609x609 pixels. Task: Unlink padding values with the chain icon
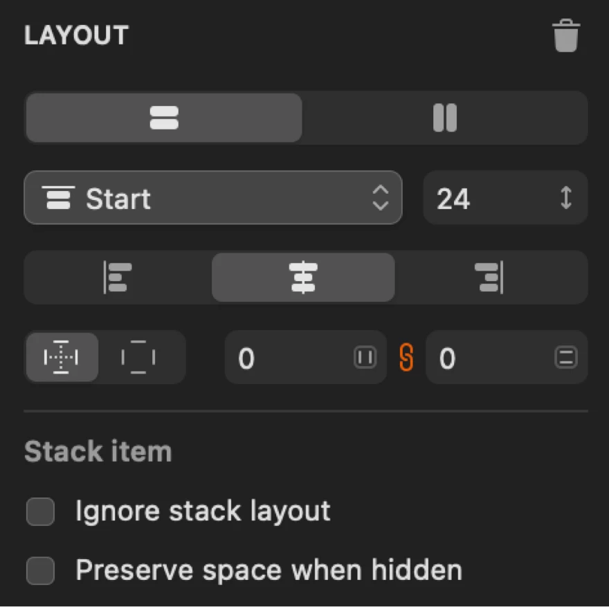point(408,358)
